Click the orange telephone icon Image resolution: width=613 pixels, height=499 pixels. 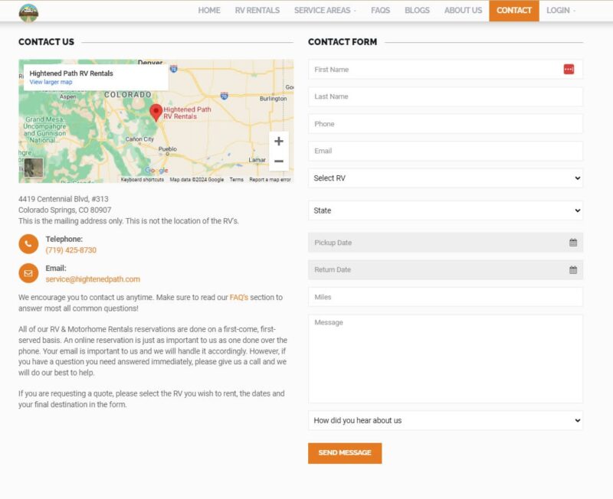[27, 245]
